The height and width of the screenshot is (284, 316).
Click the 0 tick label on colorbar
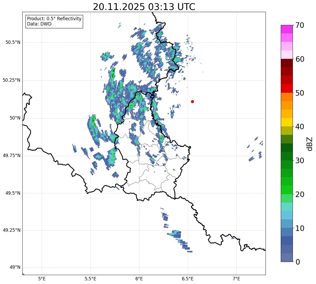click(x=297, y=262)
